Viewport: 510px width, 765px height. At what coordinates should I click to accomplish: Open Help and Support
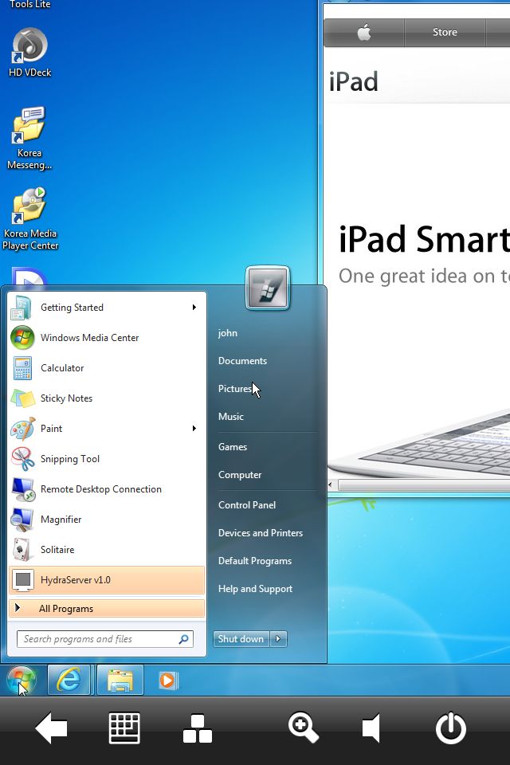point(255,588)
